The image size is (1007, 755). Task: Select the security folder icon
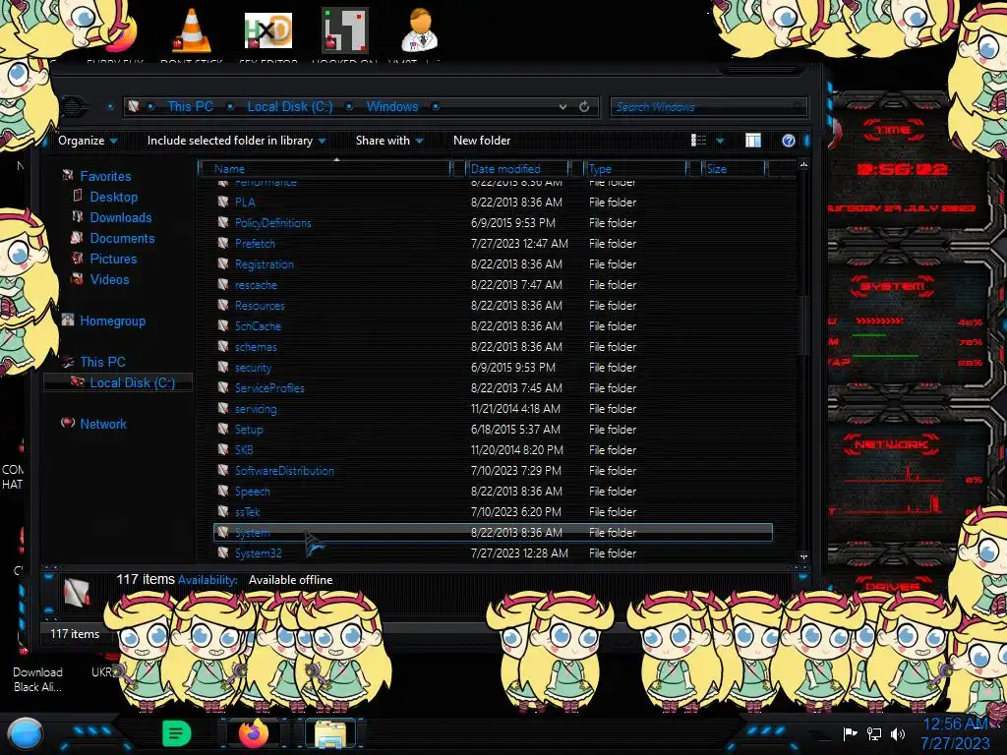coord(223,368)
